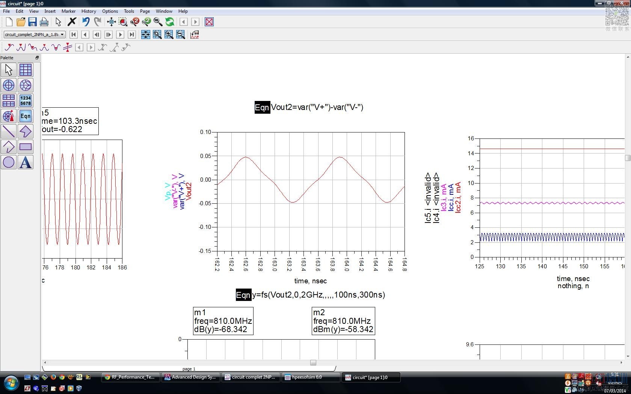The width and height of the screenshot is (631, 394).
Task: Open the History menu
Action: (x=89, y=11)
